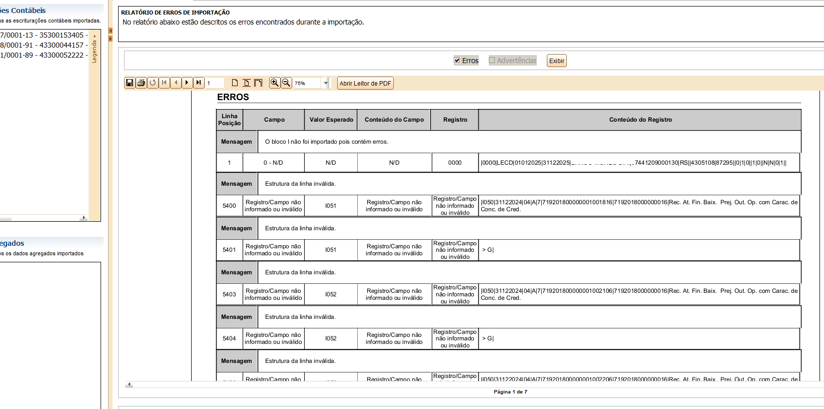
Task: Collapse the left panel with splitter left arrow
Action: click(111, 31)
